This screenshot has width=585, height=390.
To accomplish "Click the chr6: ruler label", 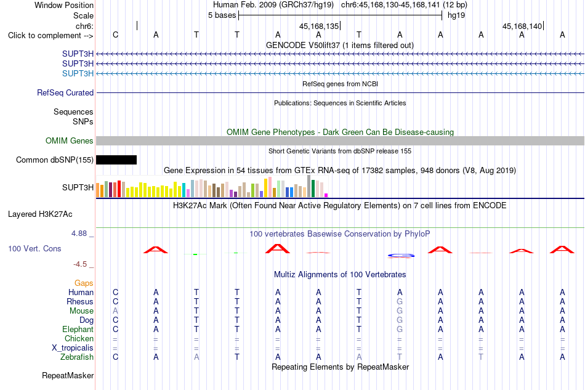I will coord(84,26).
